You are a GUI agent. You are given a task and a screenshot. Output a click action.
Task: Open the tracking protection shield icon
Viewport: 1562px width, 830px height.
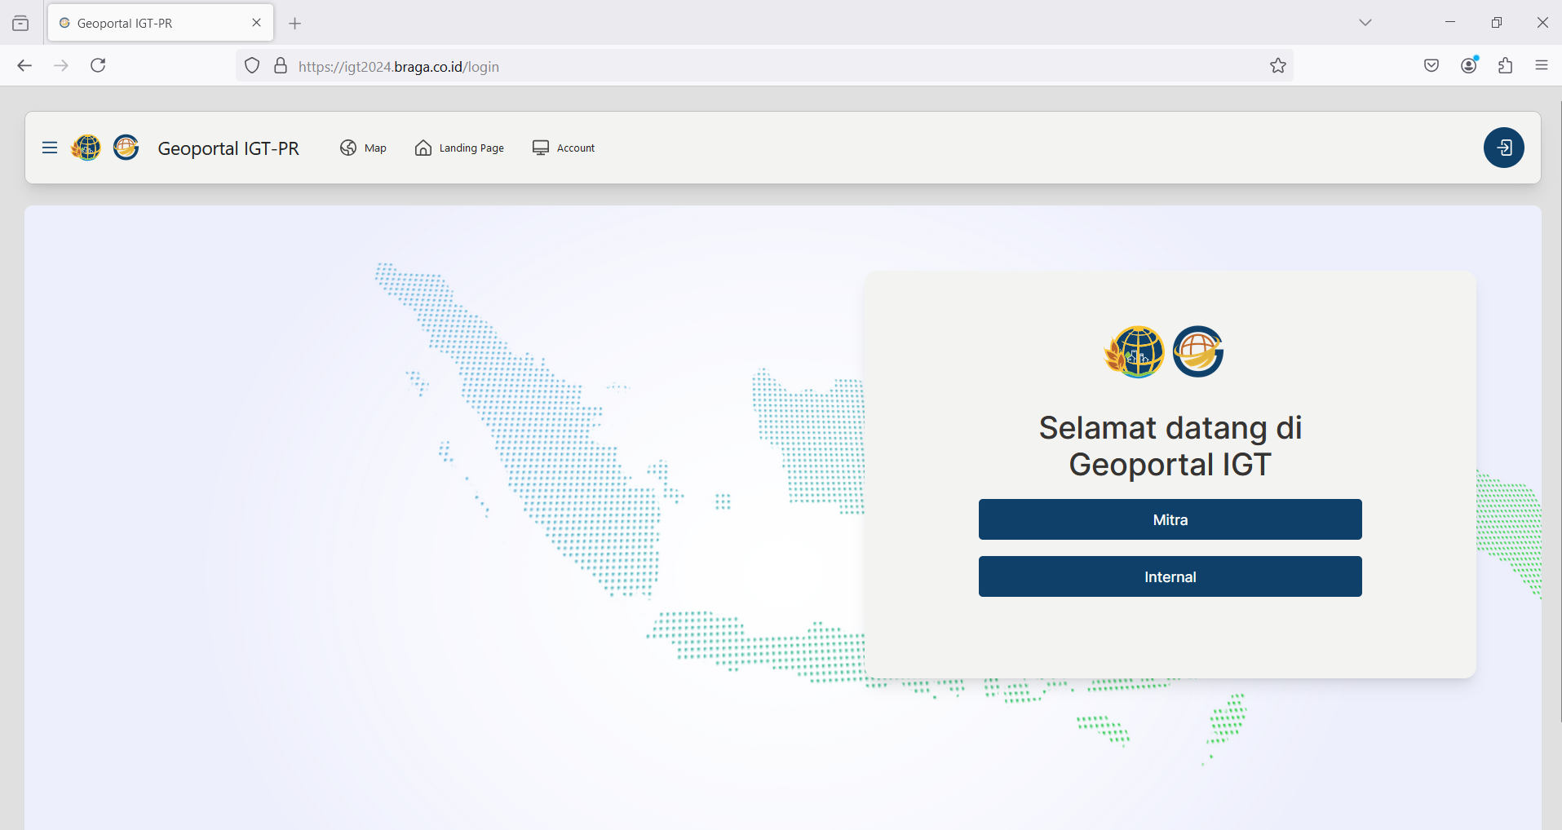click(251, 65)
